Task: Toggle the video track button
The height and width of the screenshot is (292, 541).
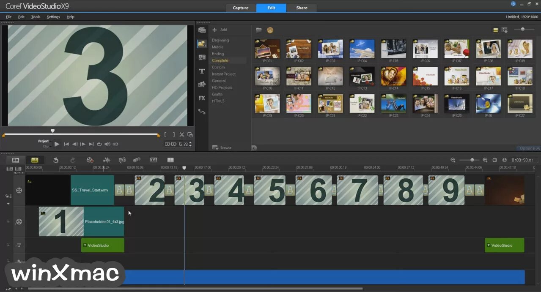Action: [19, 190]
